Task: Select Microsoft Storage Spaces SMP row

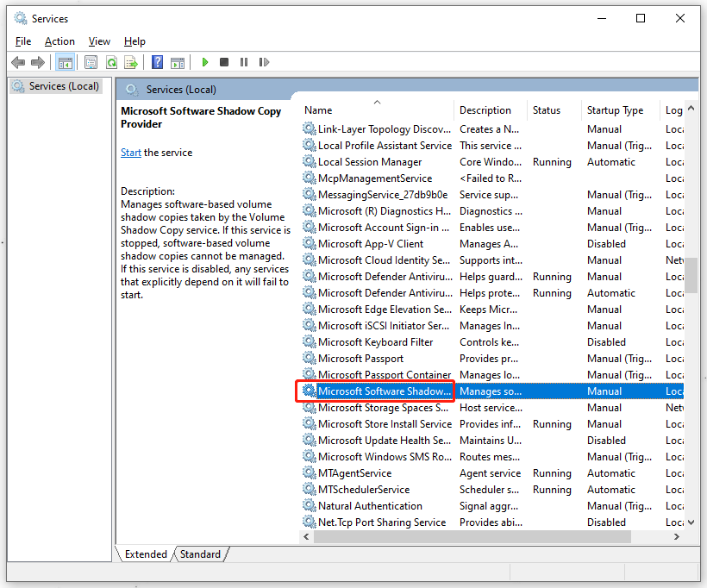Action: pos(492,407)
